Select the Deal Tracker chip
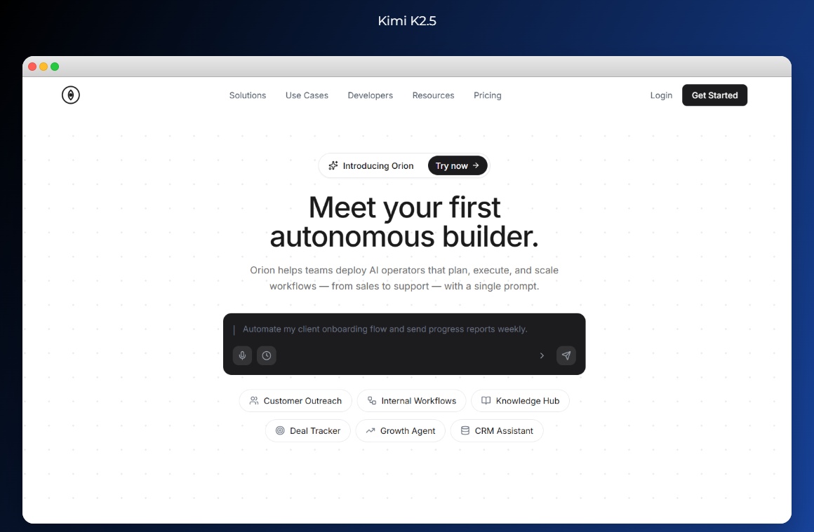 (308, 431)
